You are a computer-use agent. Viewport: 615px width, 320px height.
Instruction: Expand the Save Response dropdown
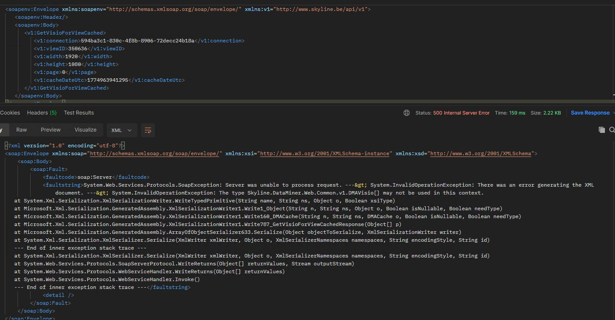(612, 113)
